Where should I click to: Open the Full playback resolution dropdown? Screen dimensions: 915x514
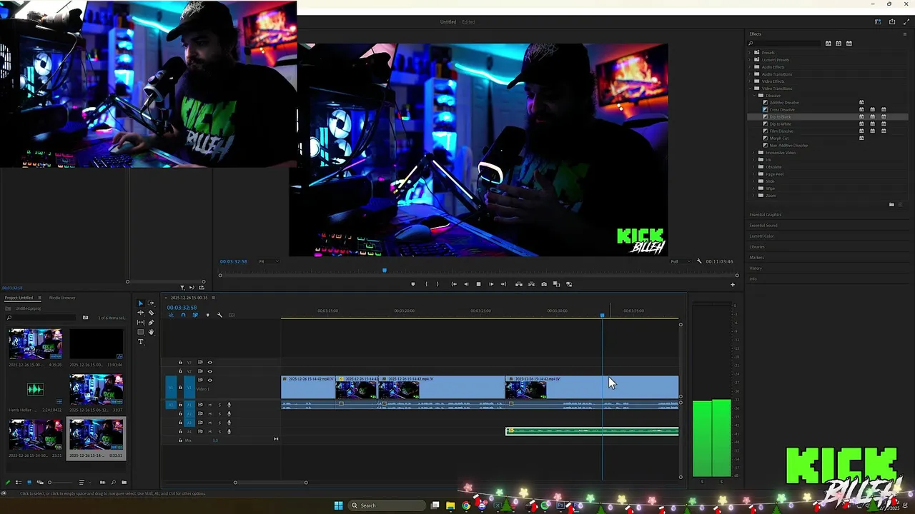pos(680,261)
